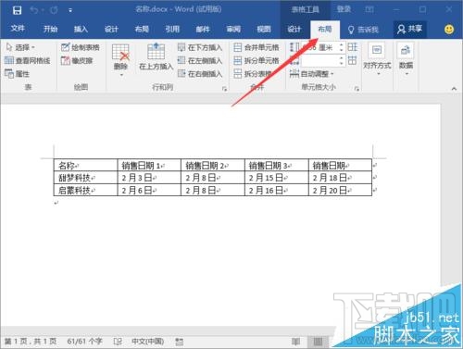The height and width of the screenshot is (349, 463).
Task: Click the 启蒙科技 cell
Action: click(85, 190)
